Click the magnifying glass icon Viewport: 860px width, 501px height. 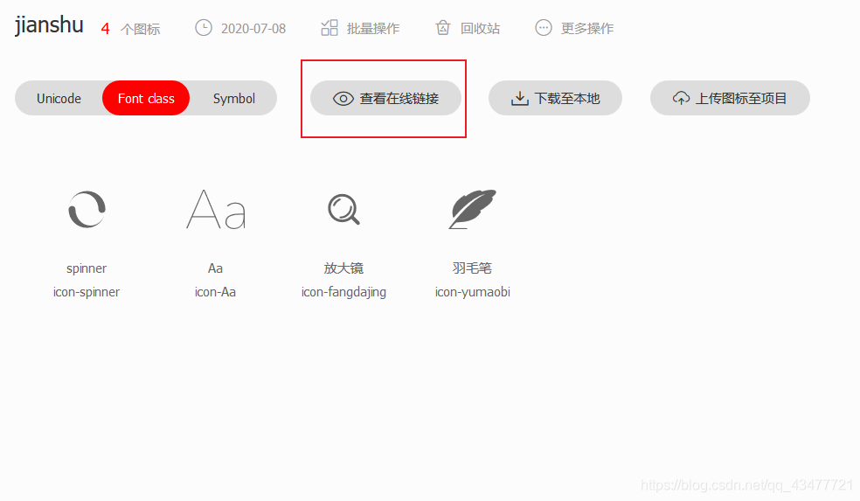343,209
